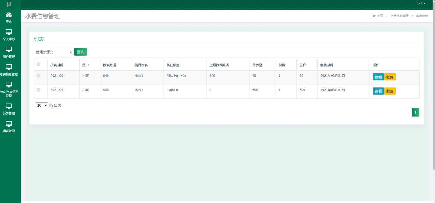Click 缴费 for the 2021-04 record

(390, 91)
